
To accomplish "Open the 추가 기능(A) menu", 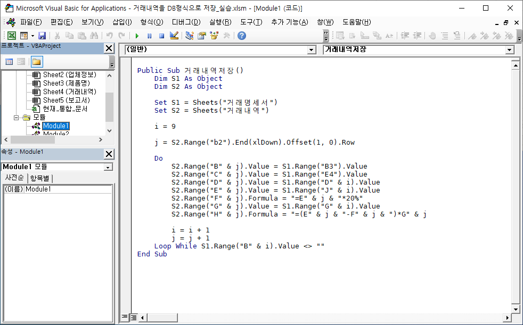I will 290,22.
